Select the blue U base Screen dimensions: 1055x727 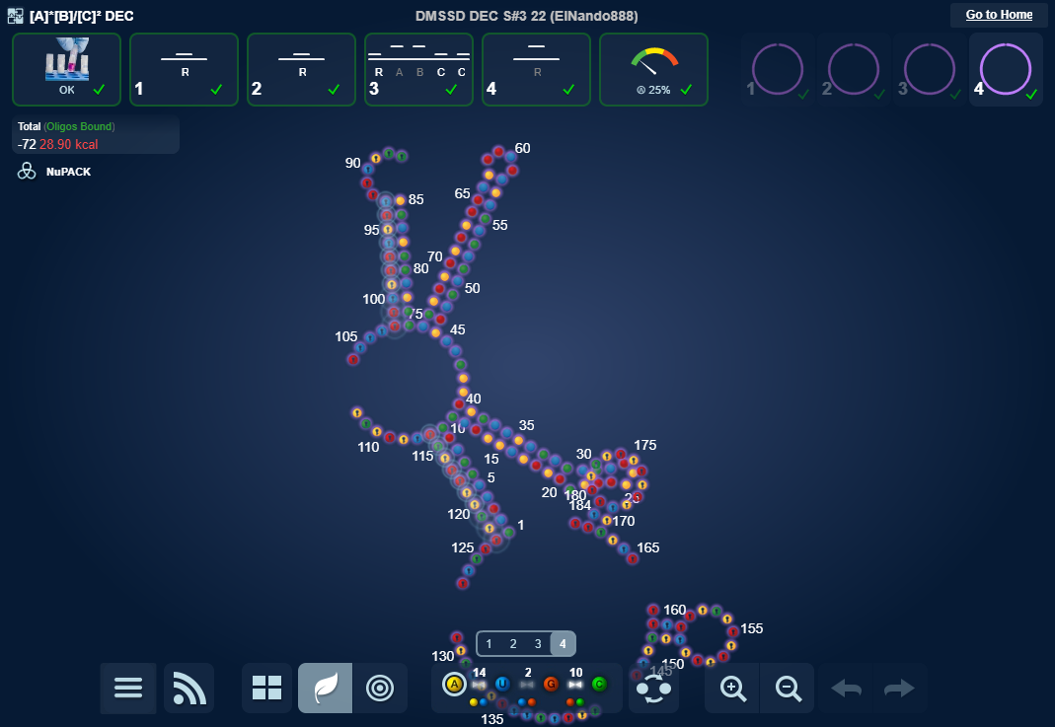[x=502, y=684]
